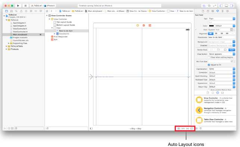Show the Version editor
The height and width of the screenshot is (147, 240).
pos(215,6)
